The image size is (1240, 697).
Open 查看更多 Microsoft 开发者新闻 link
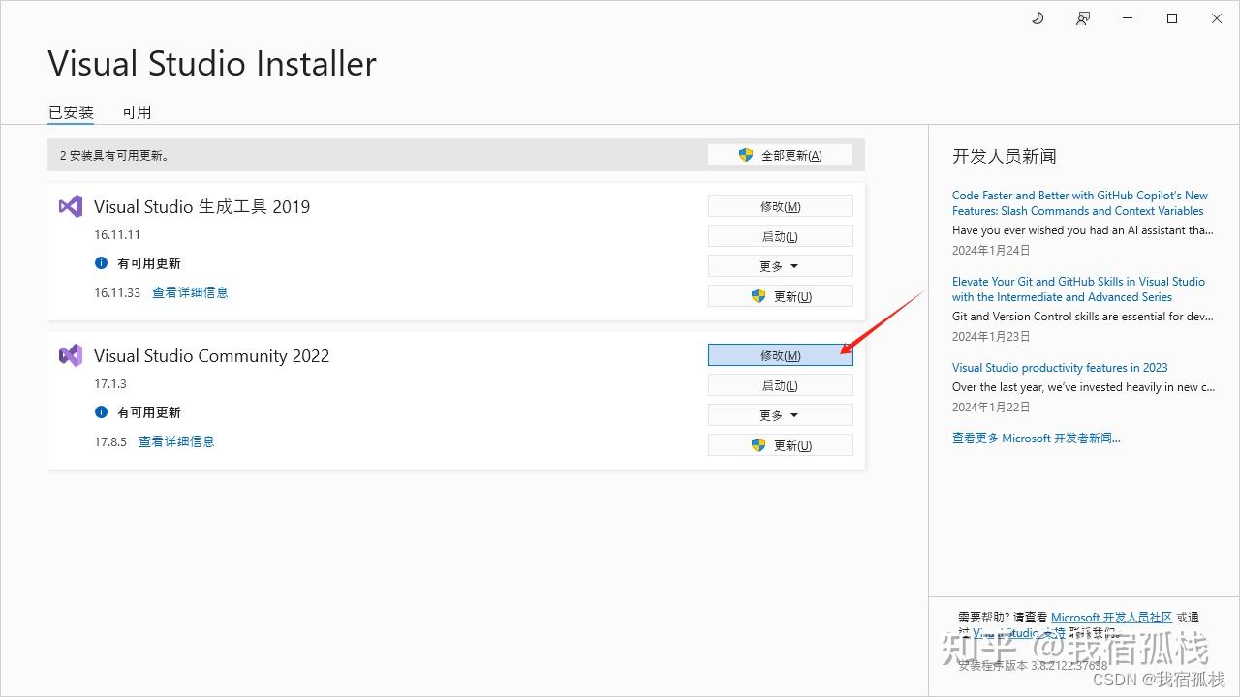[1036, 438]
